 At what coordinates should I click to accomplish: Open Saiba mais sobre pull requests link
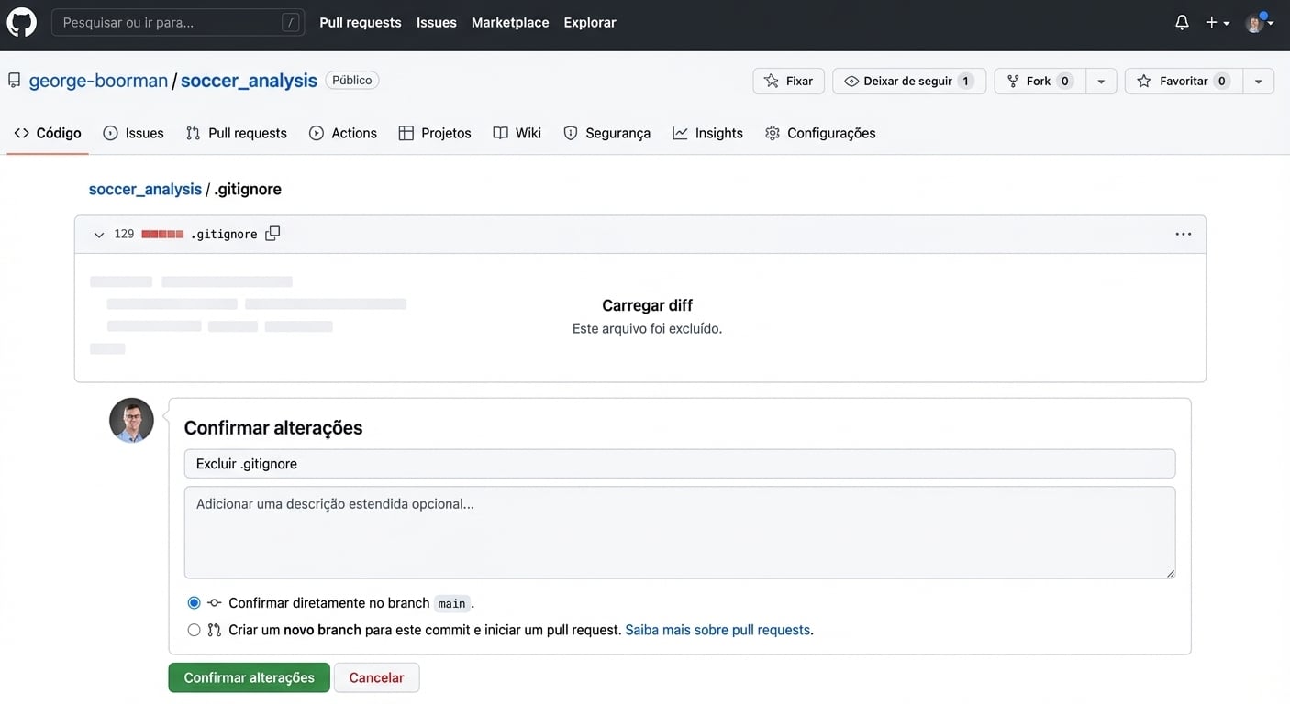point(717,630)
